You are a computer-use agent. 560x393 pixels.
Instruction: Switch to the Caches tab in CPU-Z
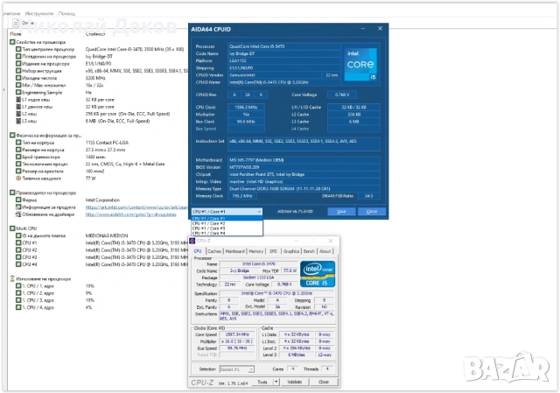pyautogui.click(x=213, y=251)
